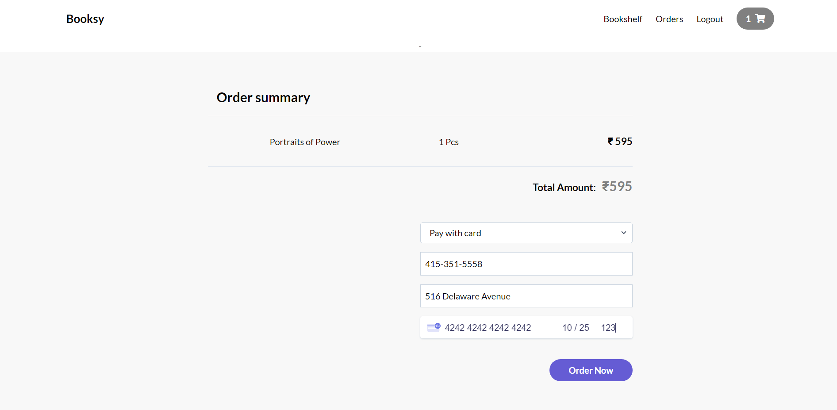Screen dimensions: 837x410
Task: Click the Booksy logo
Action: pos(85,19)
